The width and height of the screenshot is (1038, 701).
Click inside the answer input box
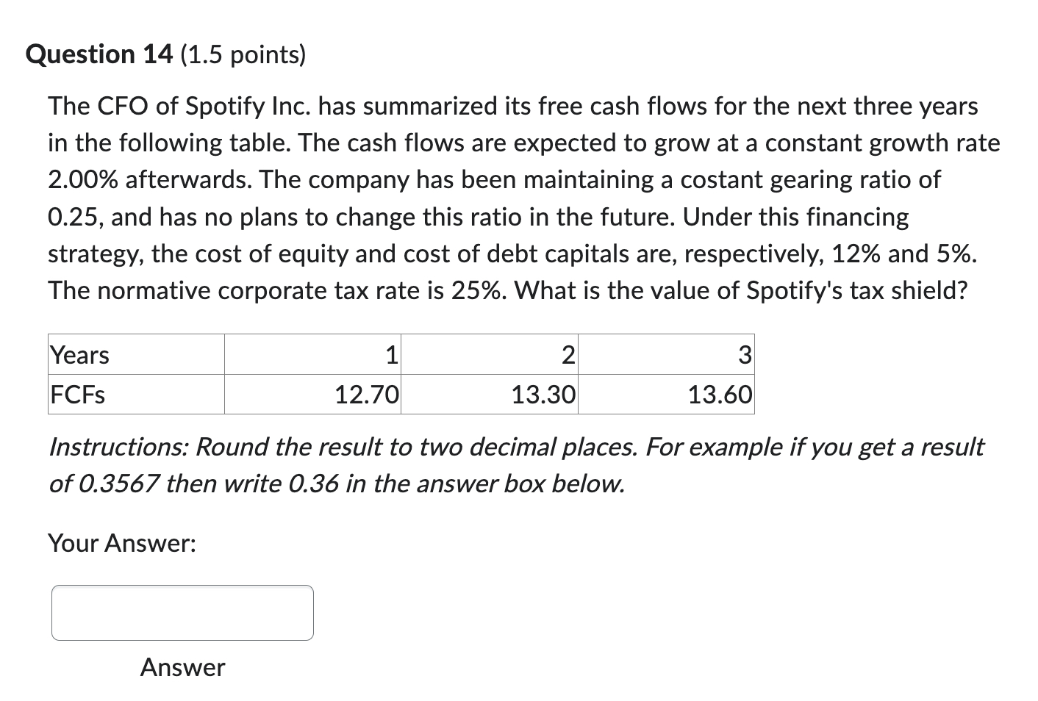[x=181, y=612]
